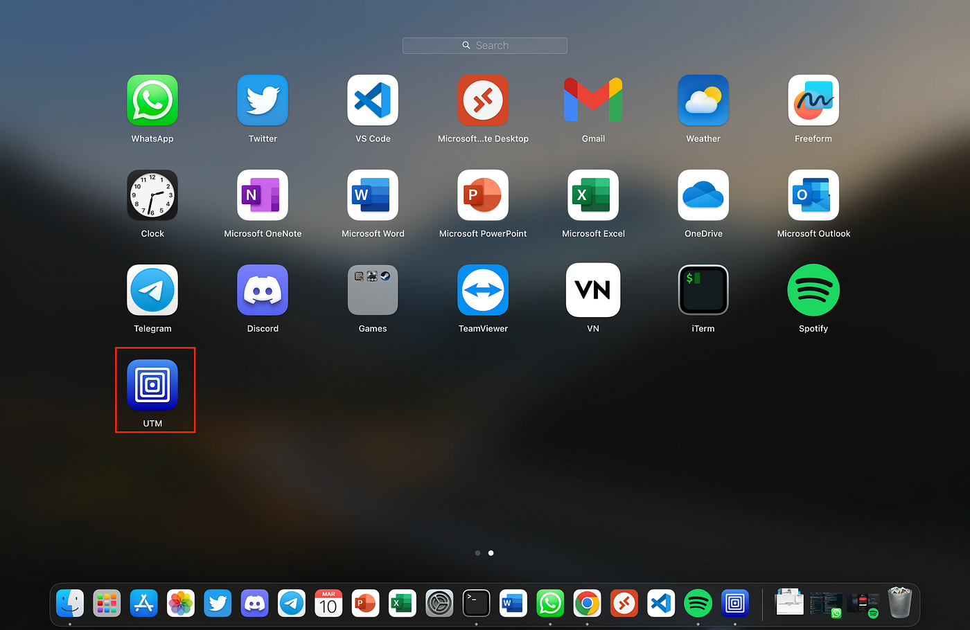Launch TeamViewer
This screenshot has width=970, height=630.
pos(483,290)
